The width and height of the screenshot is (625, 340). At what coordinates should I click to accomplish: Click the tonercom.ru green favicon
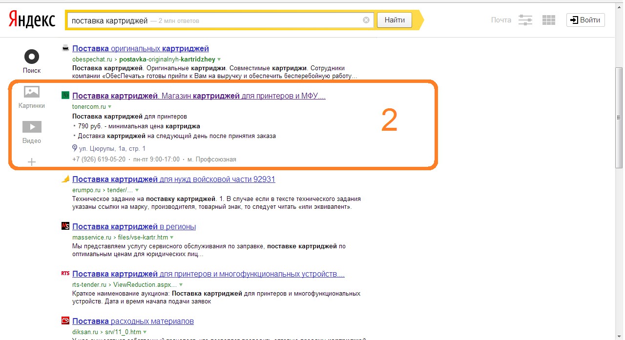65,95
